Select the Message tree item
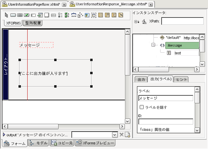The width and height of the screenshot is (208, 149). 182,46
